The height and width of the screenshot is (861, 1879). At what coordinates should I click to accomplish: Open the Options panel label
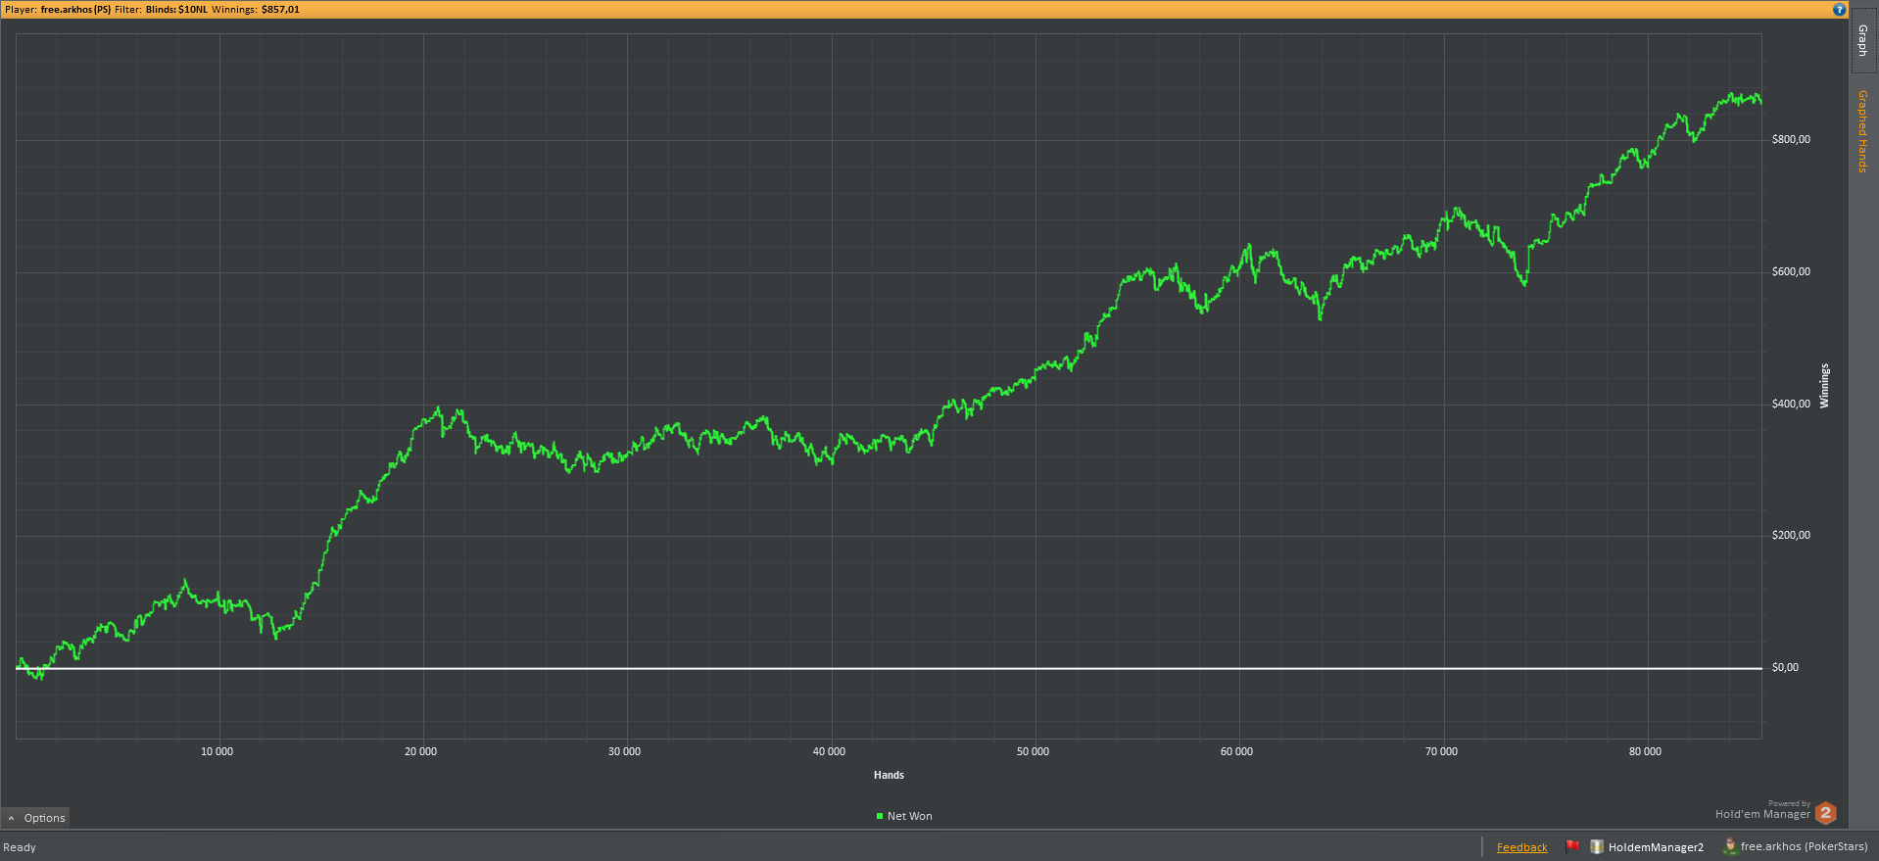(x=45, y=818)
